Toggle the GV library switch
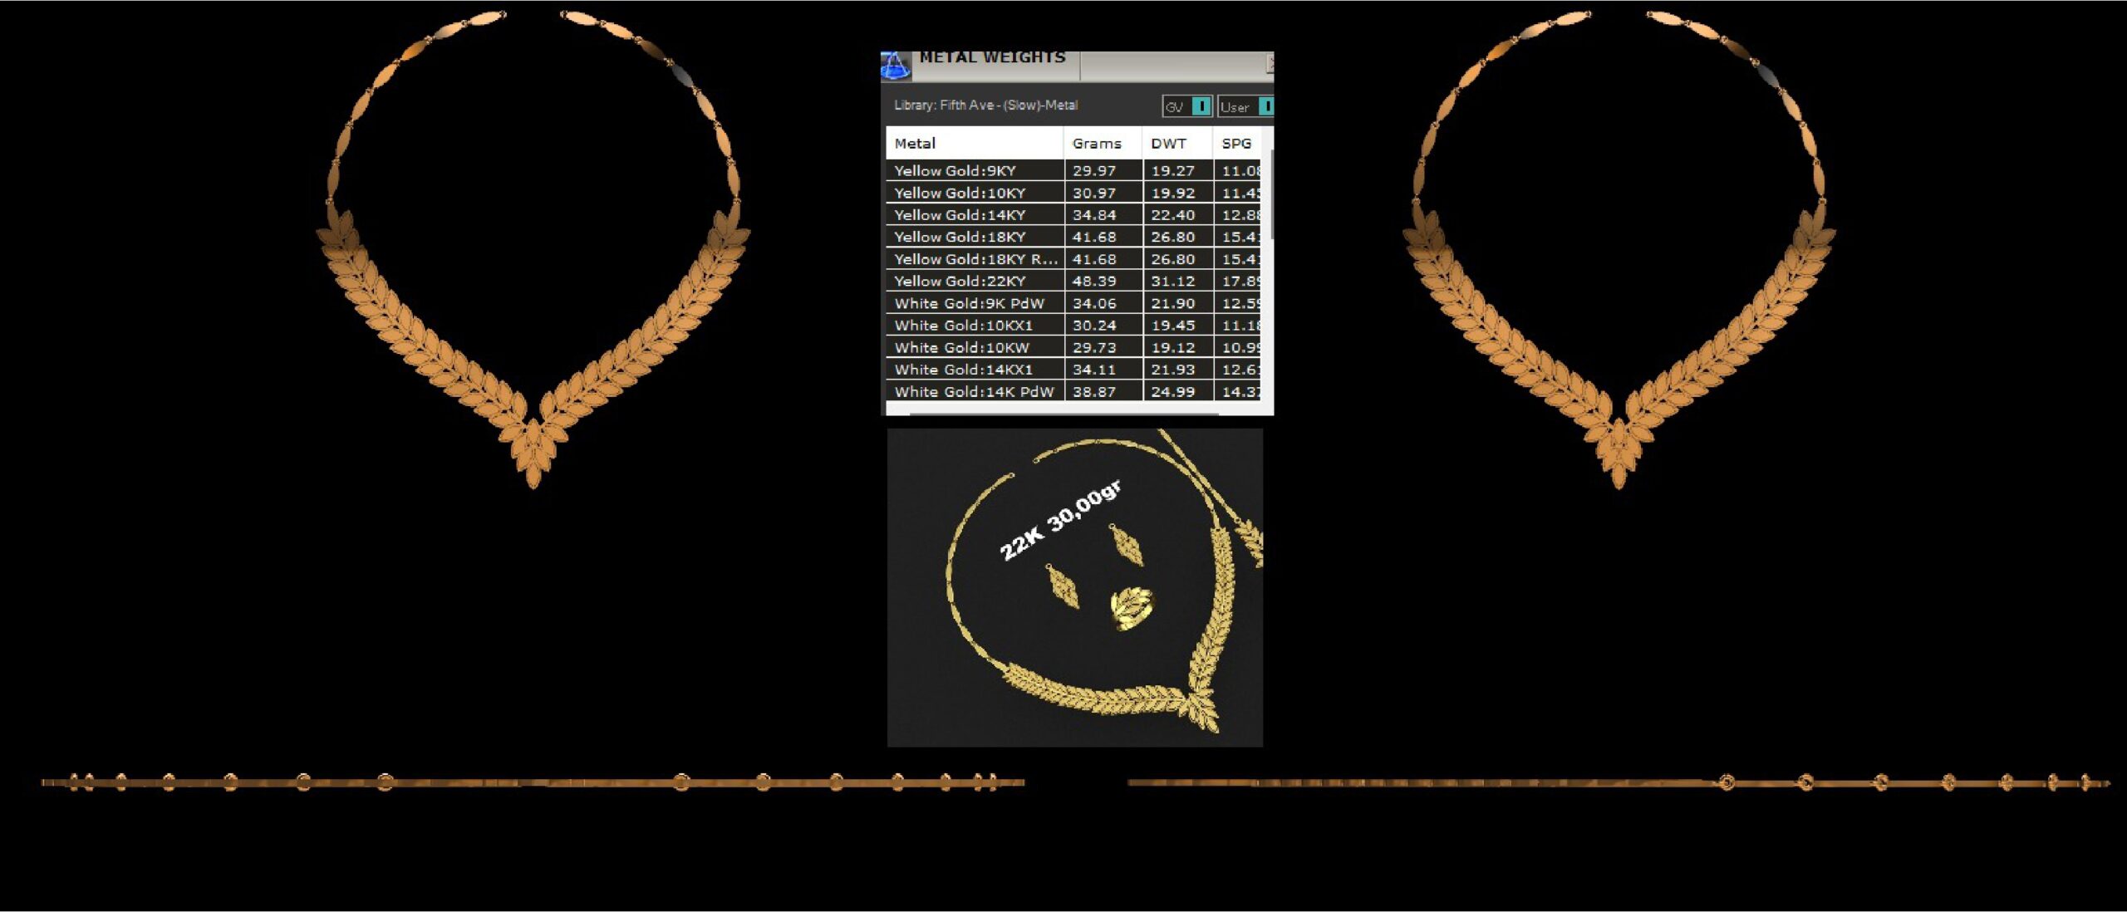 pyautogui.click(x=1200, y=106)
